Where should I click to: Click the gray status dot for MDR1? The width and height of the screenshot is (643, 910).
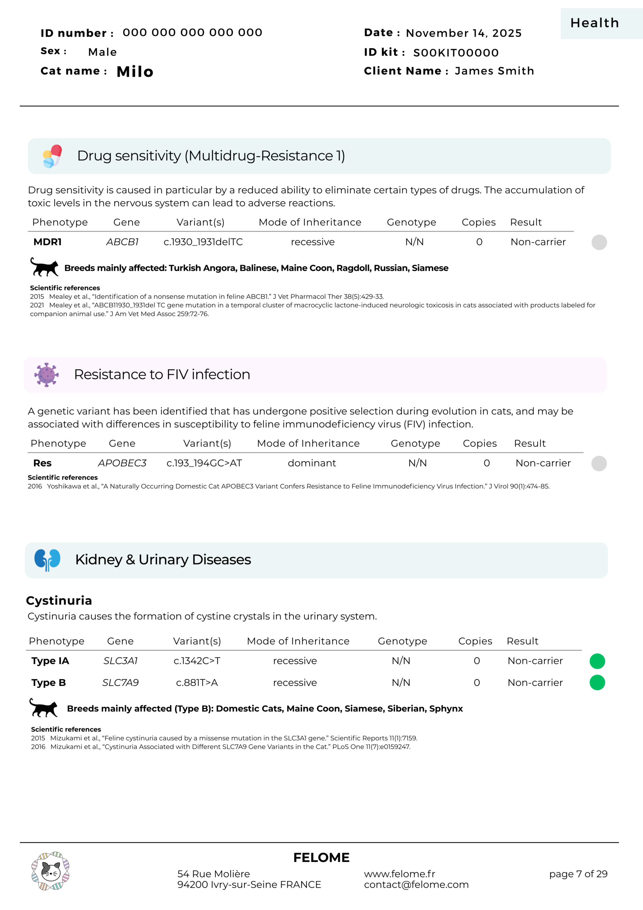(599, 242)
